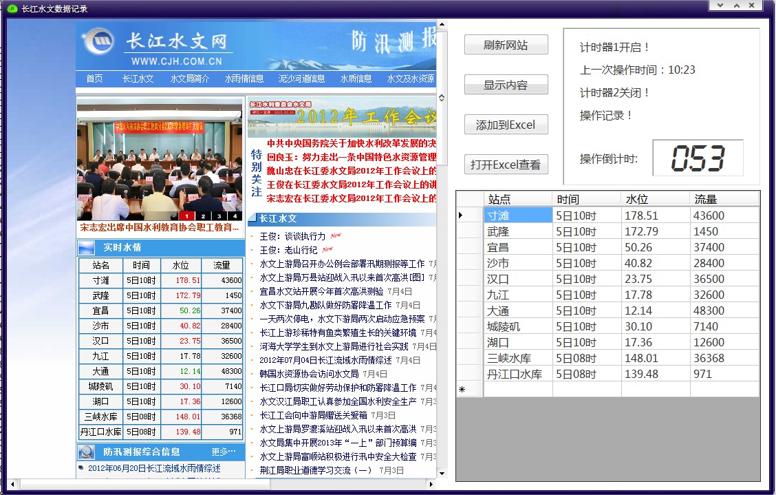Select slide 2 in the photo carousel
The height and width of the screenshot is (495, 776).
[203, 215]
